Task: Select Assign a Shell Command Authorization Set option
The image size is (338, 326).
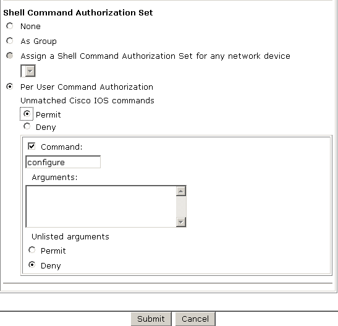Action: click(x=10, y=56)
